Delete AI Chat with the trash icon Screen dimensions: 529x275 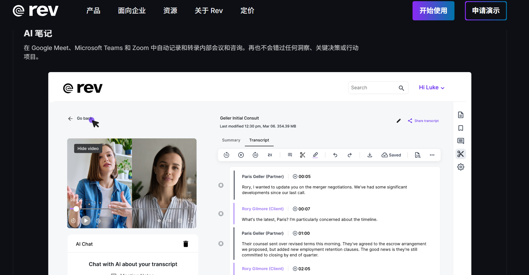click(186, 244)
